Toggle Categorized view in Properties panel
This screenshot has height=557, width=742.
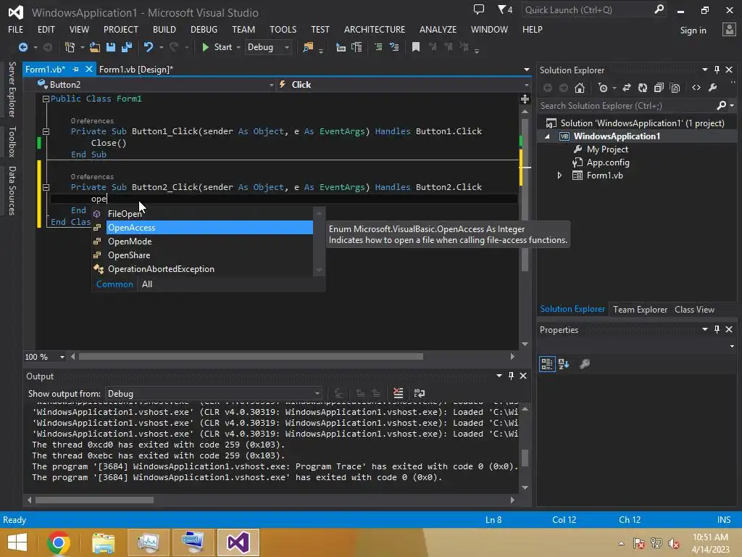[547, 364]
